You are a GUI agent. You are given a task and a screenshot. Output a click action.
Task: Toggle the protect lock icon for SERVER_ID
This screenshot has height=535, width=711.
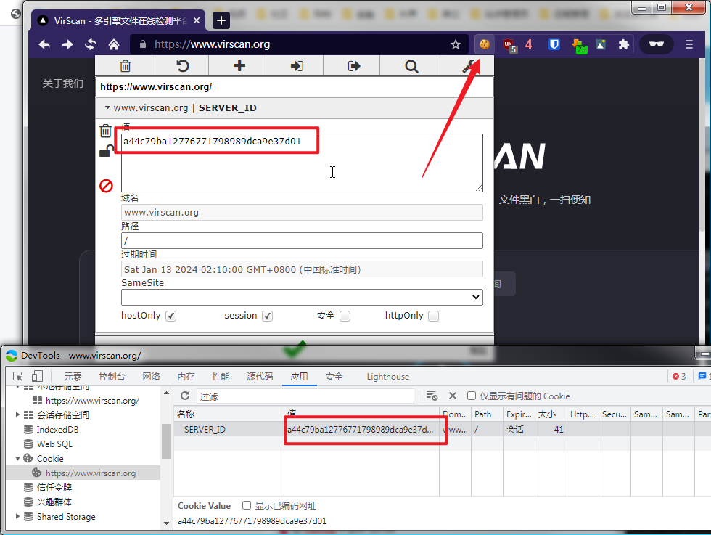106,151
